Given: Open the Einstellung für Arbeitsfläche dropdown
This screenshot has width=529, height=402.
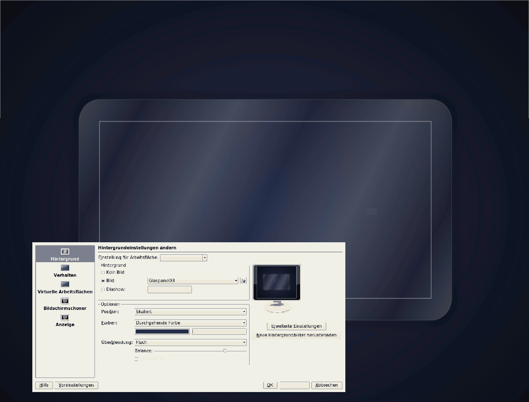Looking at the screenshot, I should point(183,258).
